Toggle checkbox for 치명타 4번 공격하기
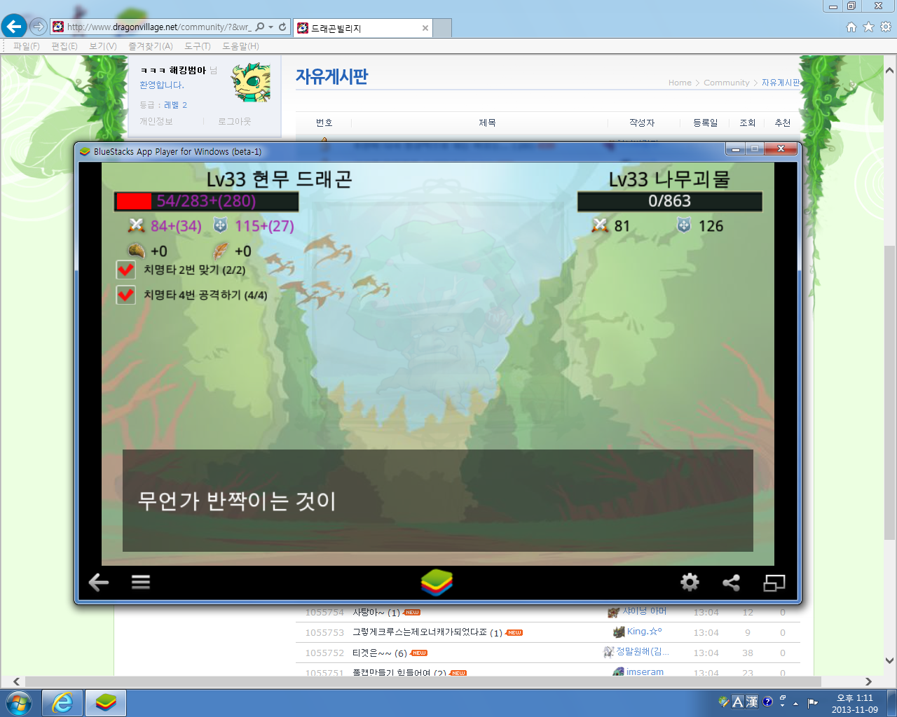 point(126,295)
